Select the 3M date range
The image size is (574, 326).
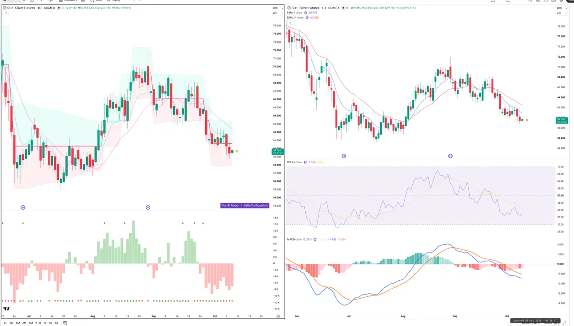pos(24,323)
